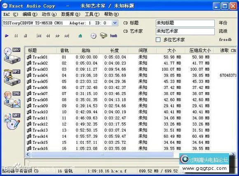Select the music note icon of Track05

29,81
